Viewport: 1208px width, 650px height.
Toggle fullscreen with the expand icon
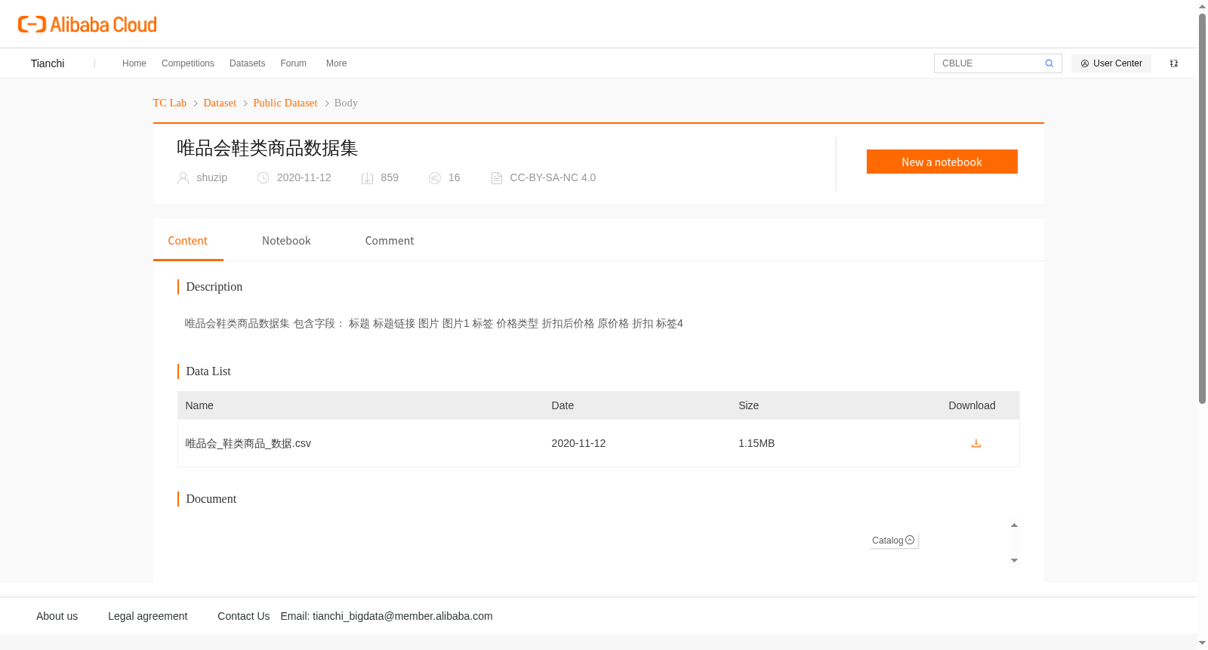1174,63
